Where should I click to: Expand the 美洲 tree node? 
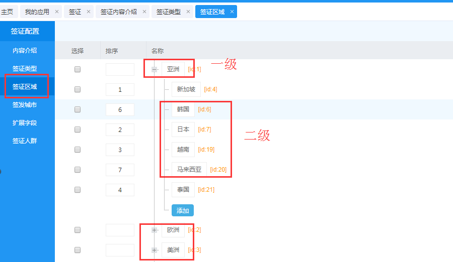point(155,250)
